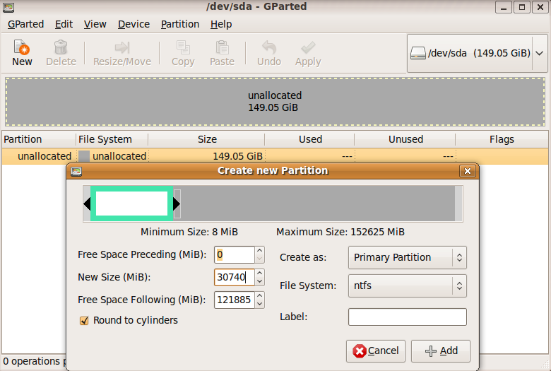Click the hard disk icon beside /dev/sda

click(418, 54)
